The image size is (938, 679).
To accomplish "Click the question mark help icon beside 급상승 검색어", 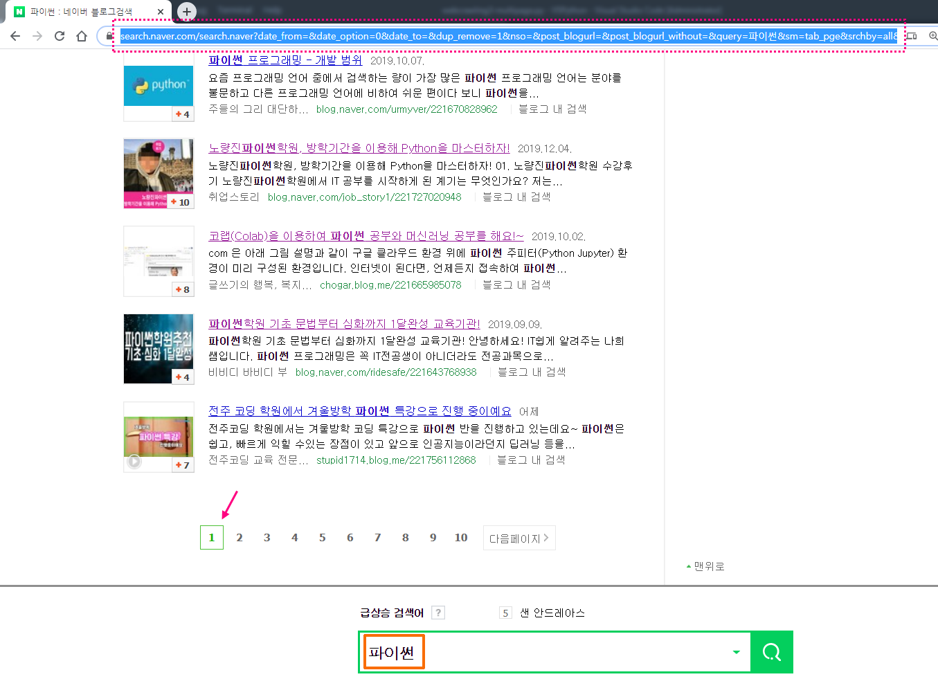I will click(x=438, y=613).
